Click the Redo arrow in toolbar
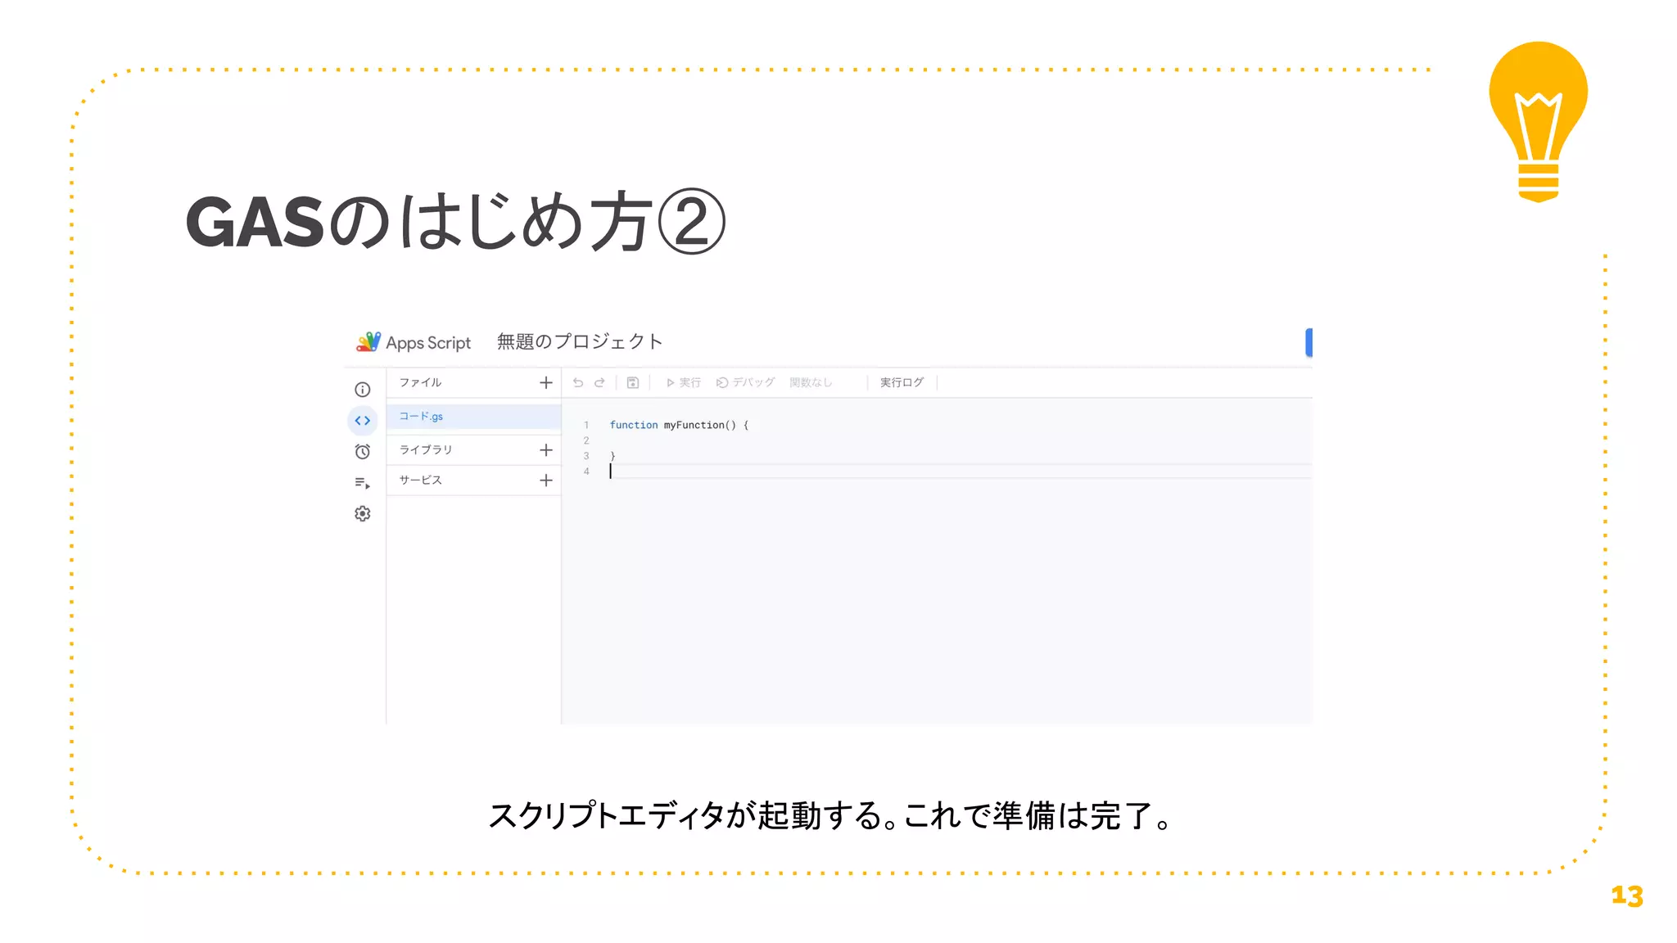The width and height of the screenshot is (1677, 943). 599,382
